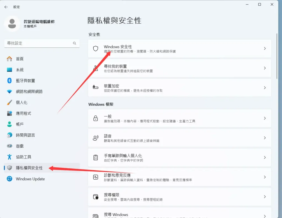
Task: Click the clipboard icon of 手寫筆跡與輸入個人化
Action: click(96, 158)
